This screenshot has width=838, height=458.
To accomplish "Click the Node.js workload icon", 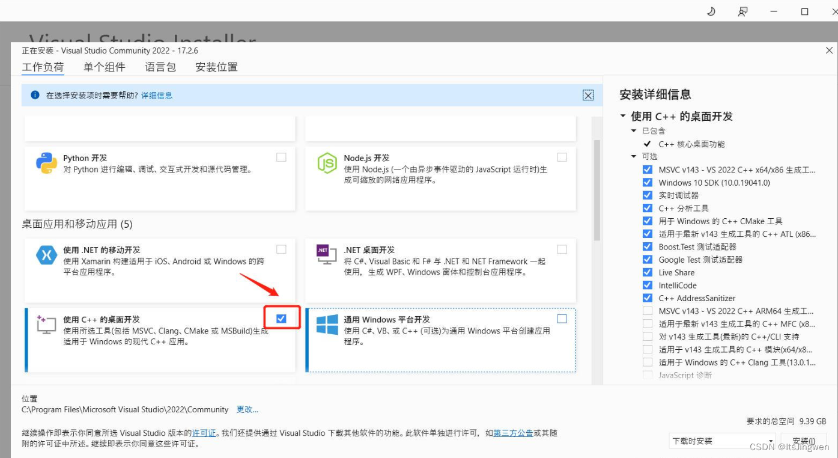I will click(327, 163).
